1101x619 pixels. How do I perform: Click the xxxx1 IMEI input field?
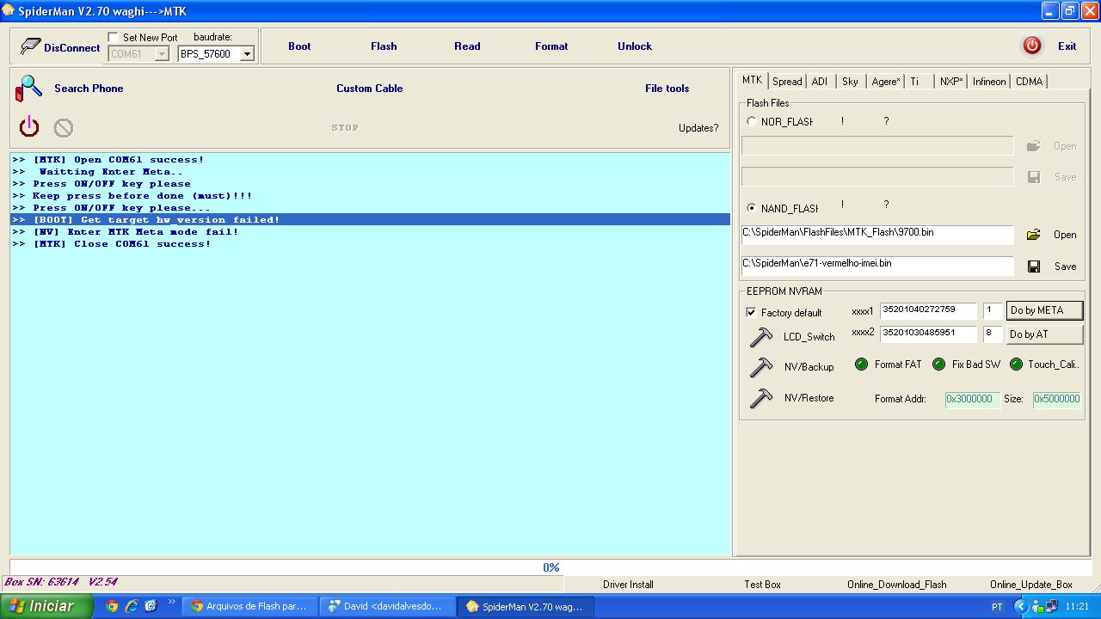pyautogui.click(x=928, y=310)
